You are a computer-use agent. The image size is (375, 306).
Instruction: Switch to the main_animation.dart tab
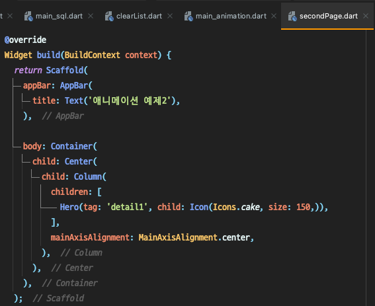tap(231, 17)
